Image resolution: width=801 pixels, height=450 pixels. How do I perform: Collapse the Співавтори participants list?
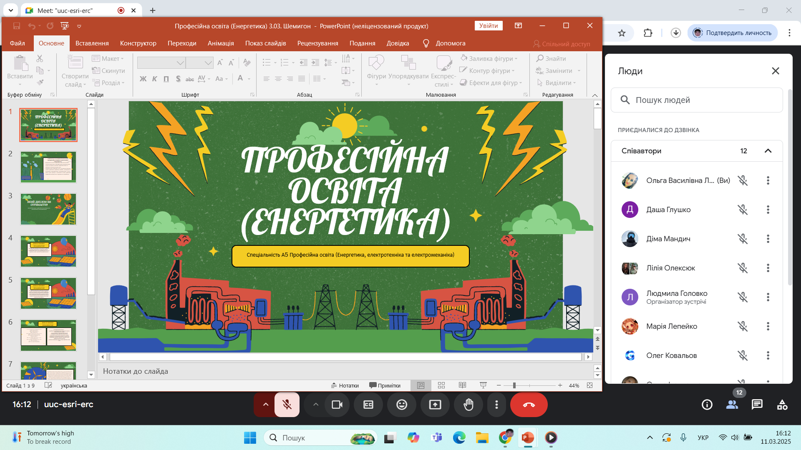point(768,151)
